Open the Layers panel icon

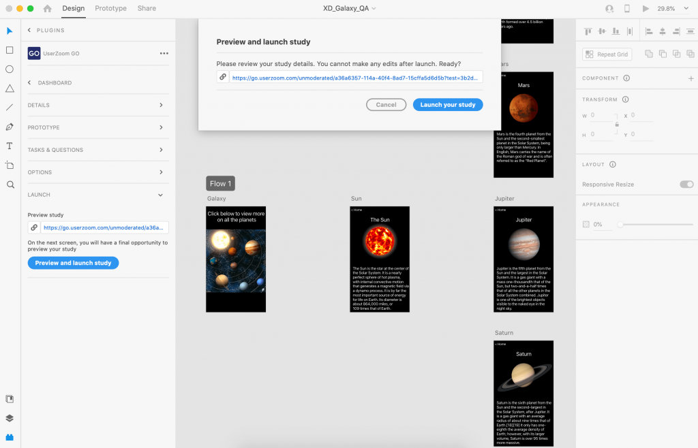tap(10, 418)
